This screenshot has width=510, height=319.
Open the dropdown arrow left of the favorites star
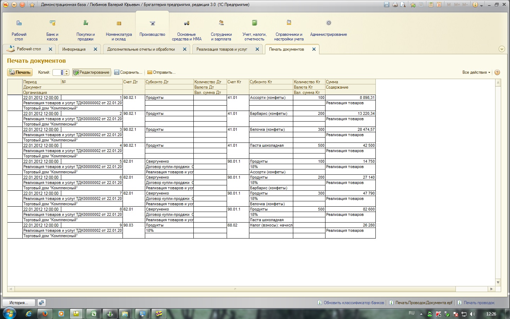14,5
